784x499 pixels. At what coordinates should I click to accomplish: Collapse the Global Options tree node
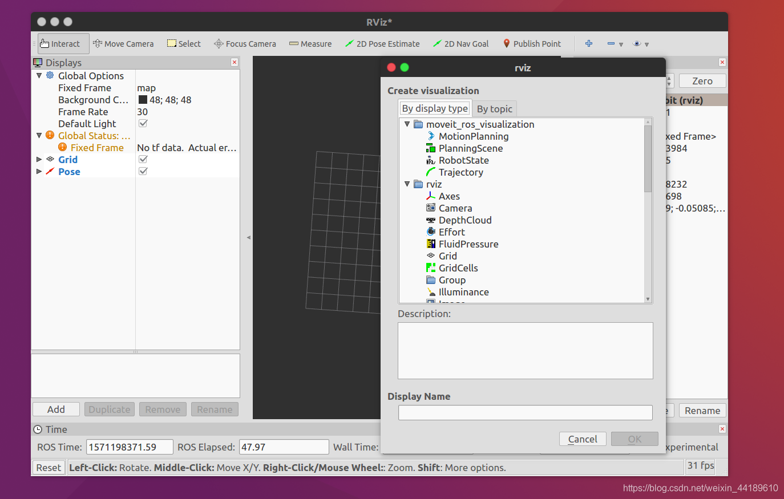pyautogui.click(x=39, y=75)
